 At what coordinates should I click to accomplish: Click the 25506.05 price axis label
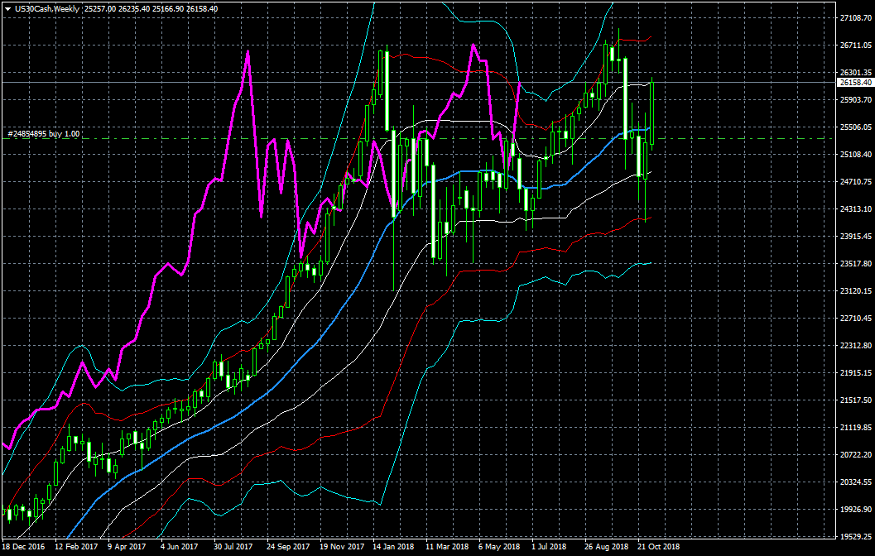[x=856, y=127]
